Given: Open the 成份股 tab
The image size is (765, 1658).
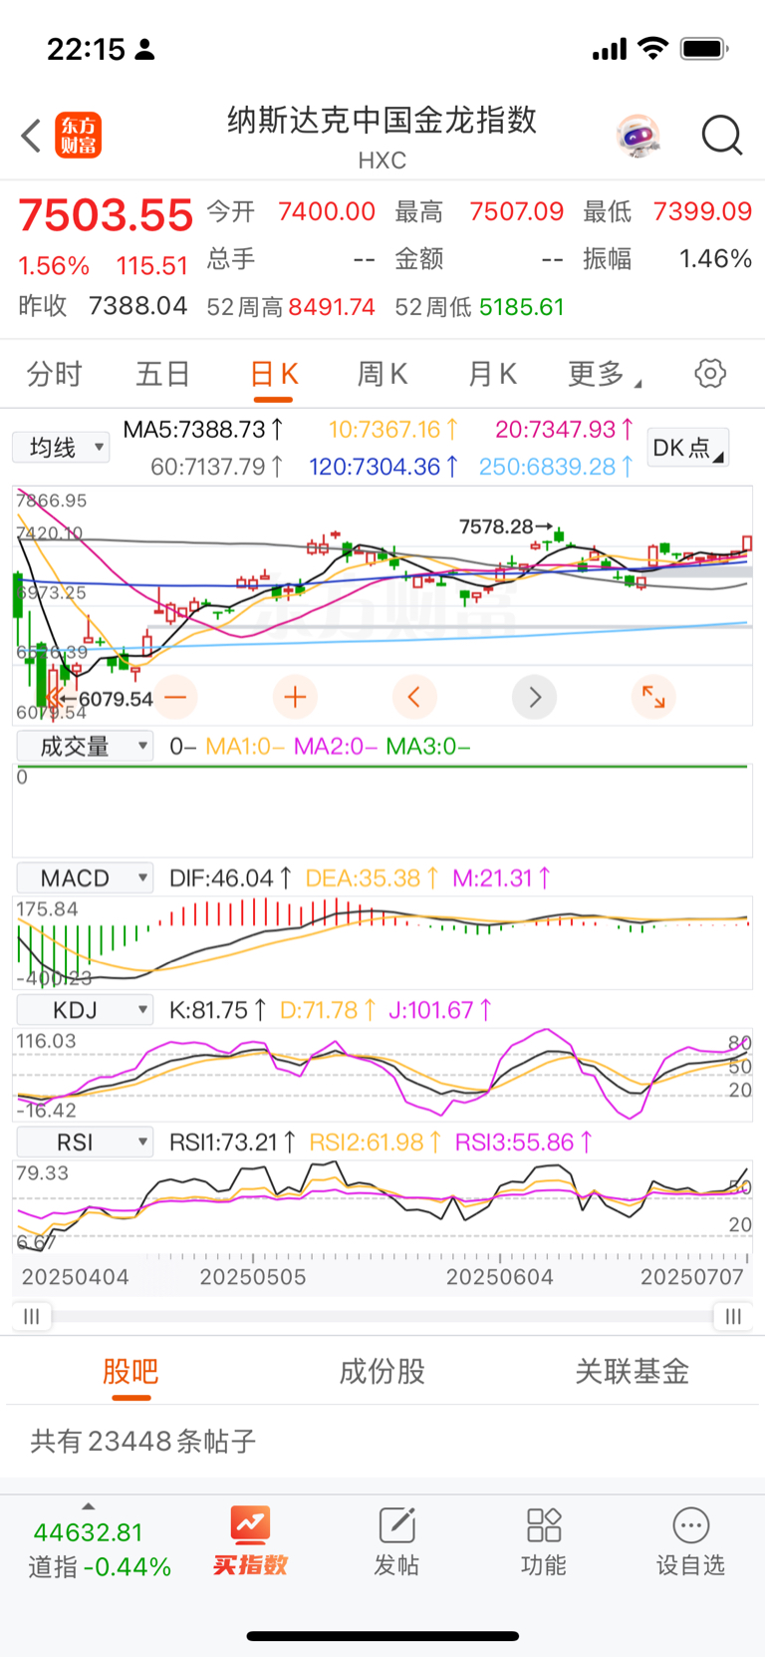Looking at the screenshot, I should pyautogui.click(x=382, y=1372).
